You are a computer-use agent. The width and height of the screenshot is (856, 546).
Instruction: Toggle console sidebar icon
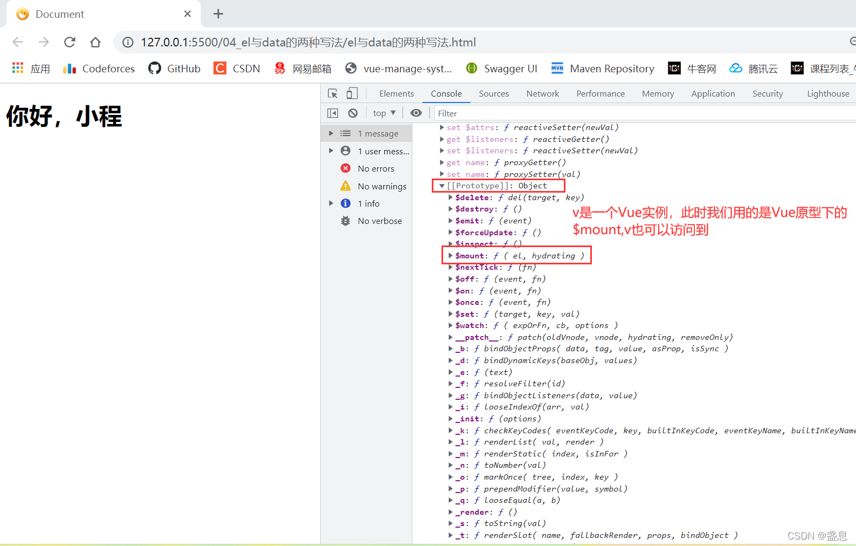tap(333, 113)
